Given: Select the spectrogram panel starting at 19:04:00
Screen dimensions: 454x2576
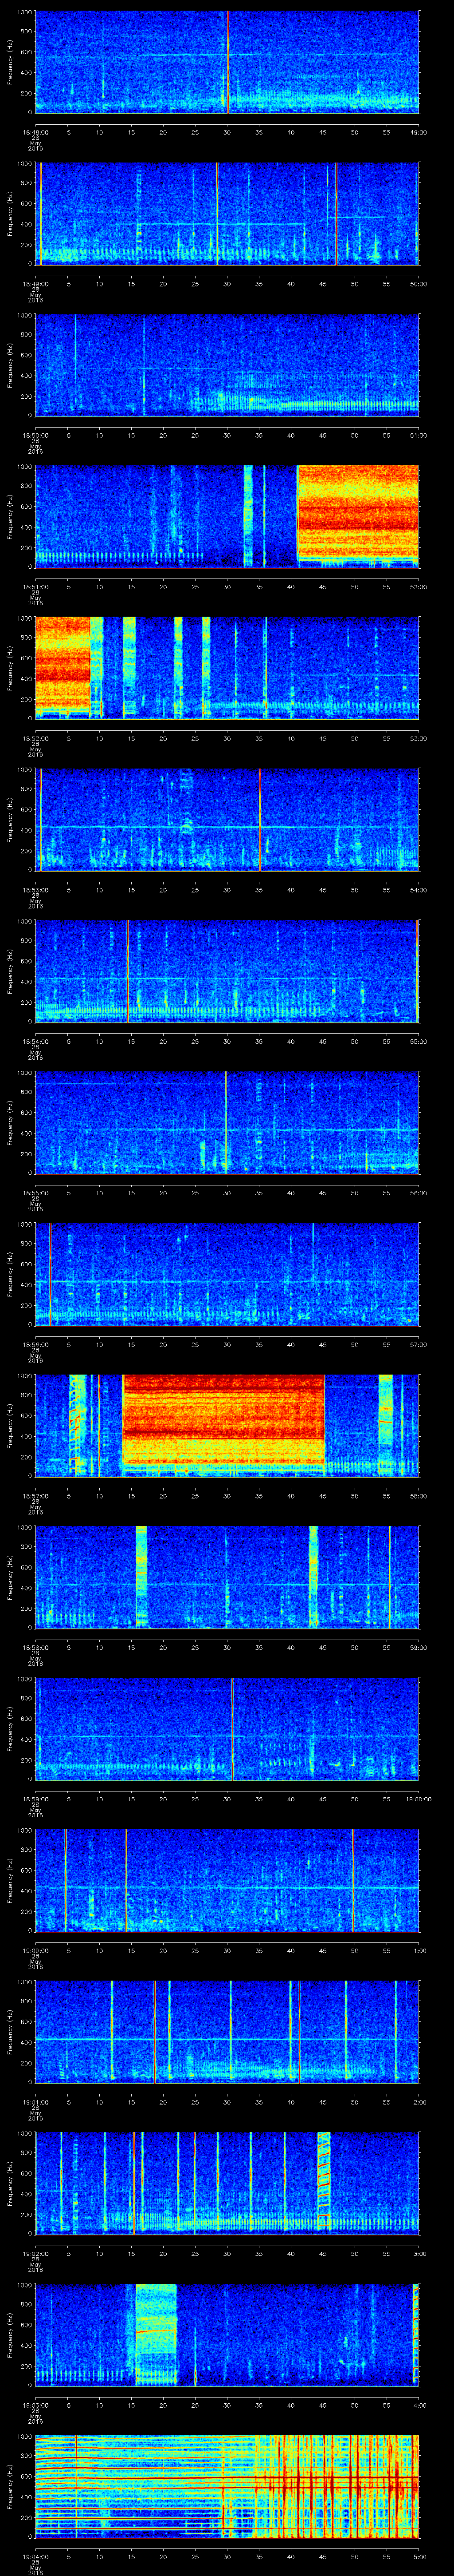Looking at the screenshot, I should [227, 2486].
